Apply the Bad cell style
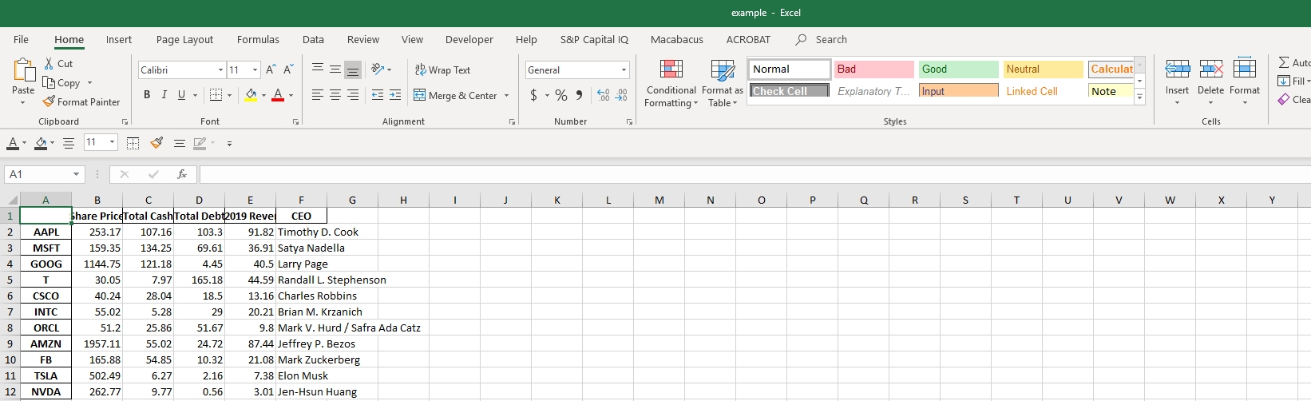 point(873,69)
